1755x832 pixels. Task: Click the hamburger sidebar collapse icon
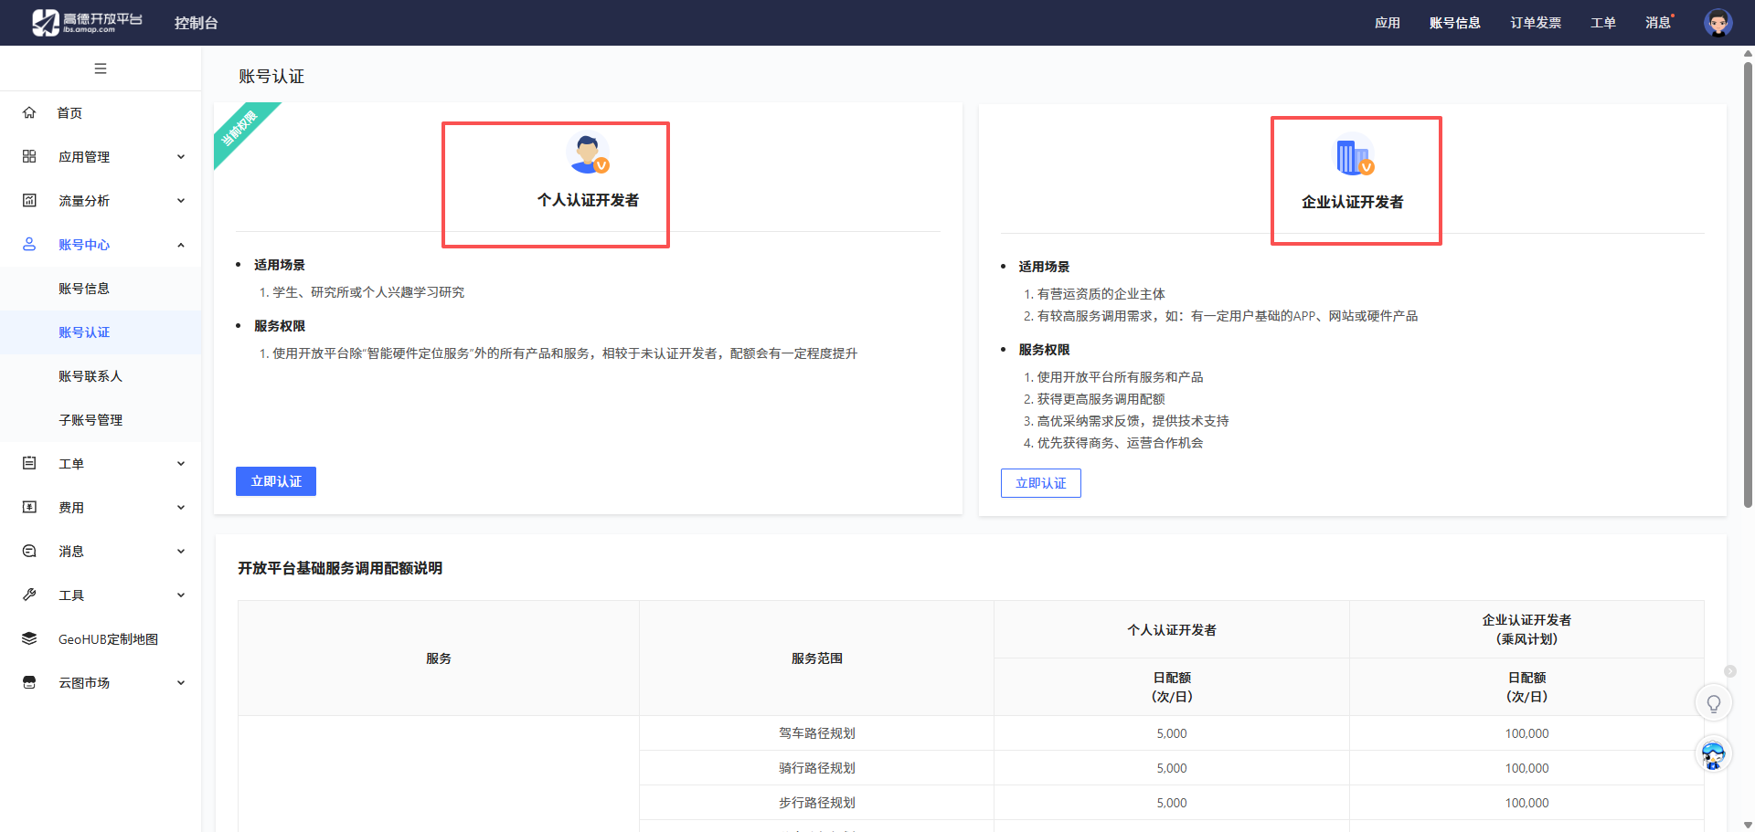pyautogui.click(x=101, y=68)
